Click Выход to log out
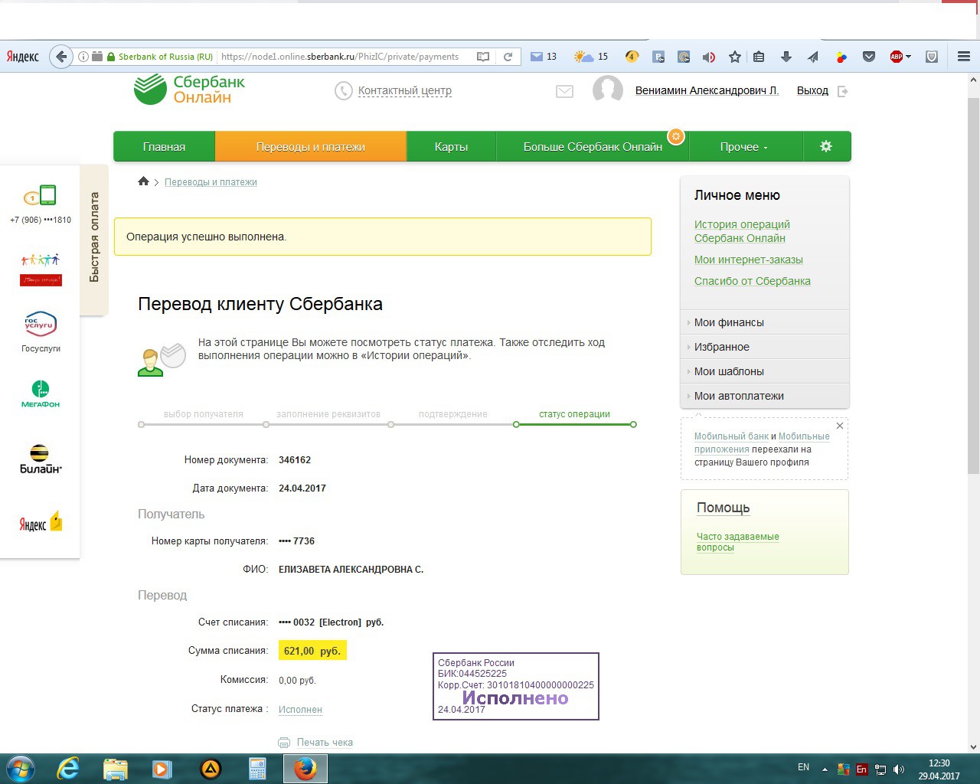 (812, 90)
